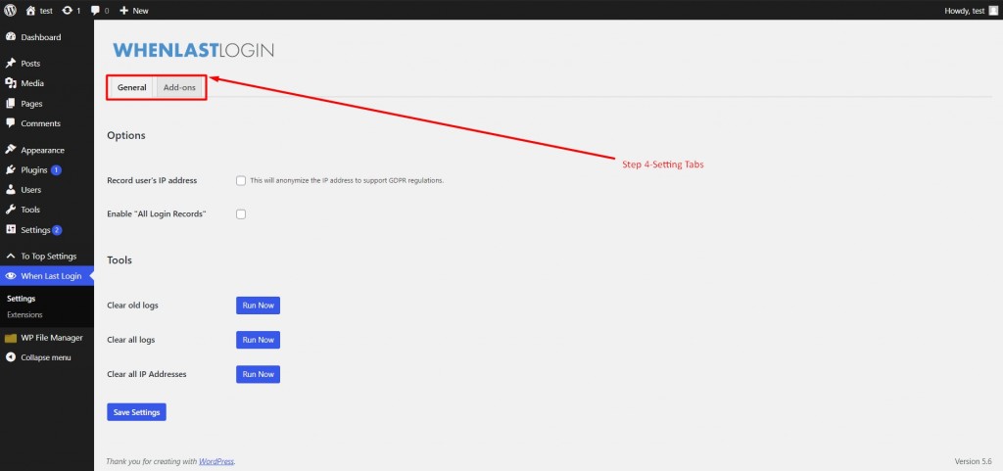This screenshot has height=471, width=1003.
Task: Click the WHENLASTLOGIN logo
Action: click(x=193, y=51)
